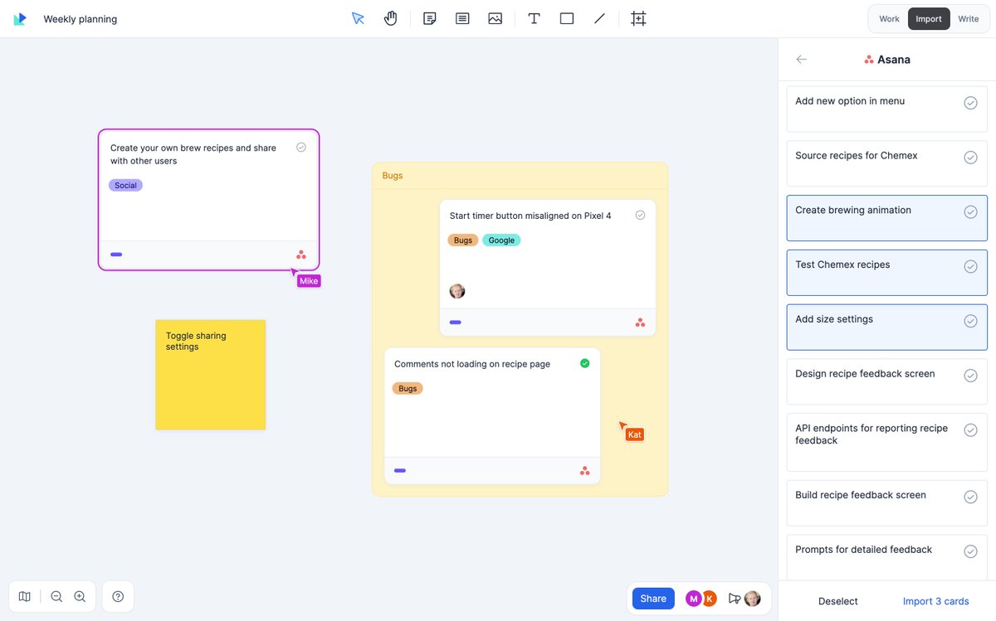Select Prompts for detailed feedback task
This screenshot has height=621, width=996.
click(x=886, y=557)
